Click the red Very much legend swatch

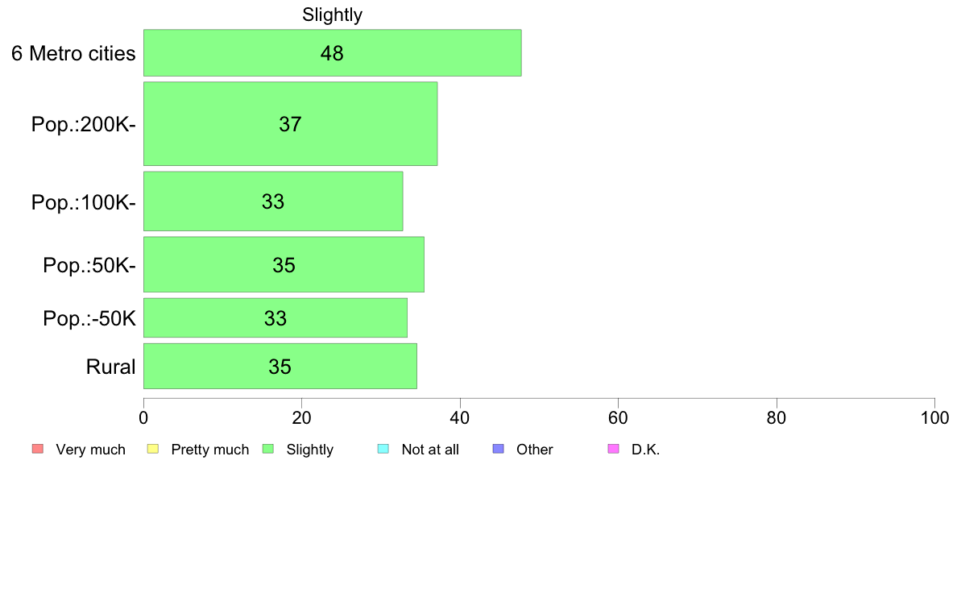(x=38, y=449)
